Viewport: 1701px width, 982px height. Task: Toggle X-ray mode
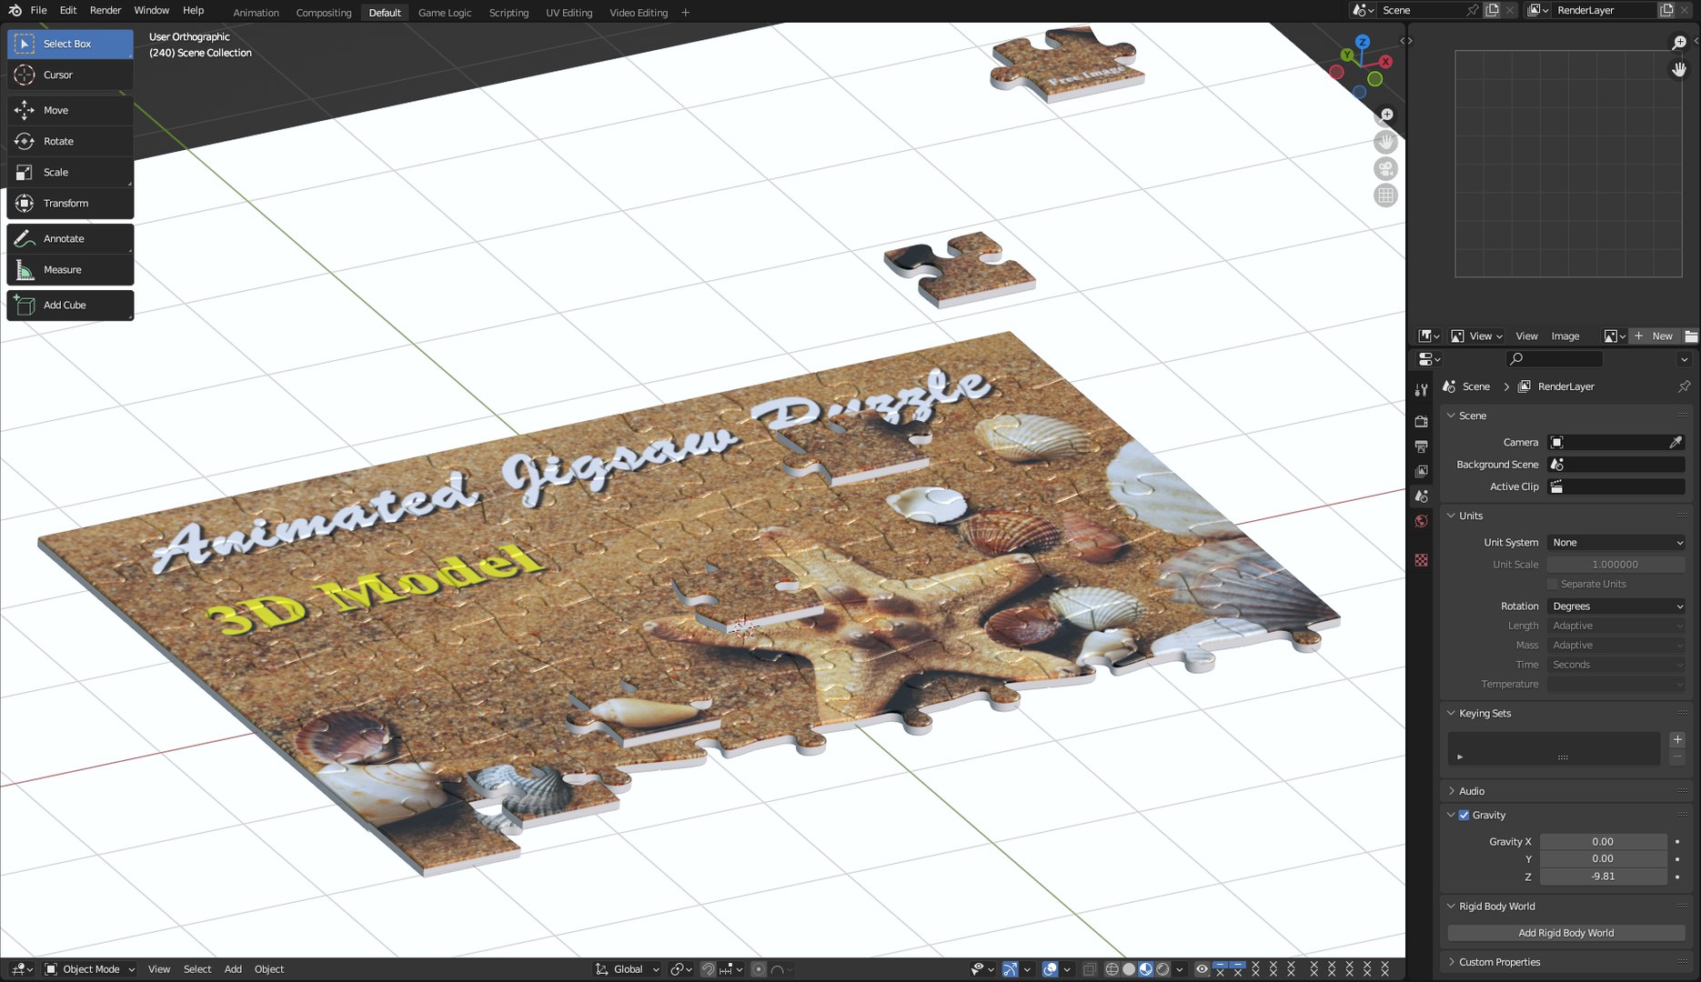(x=1090, y=969)
